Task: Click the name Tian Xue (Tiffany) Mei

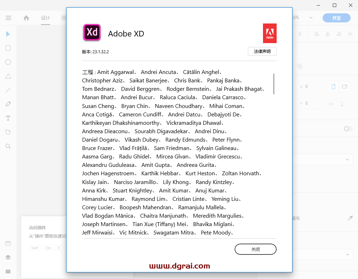Action: pos(159,224)
